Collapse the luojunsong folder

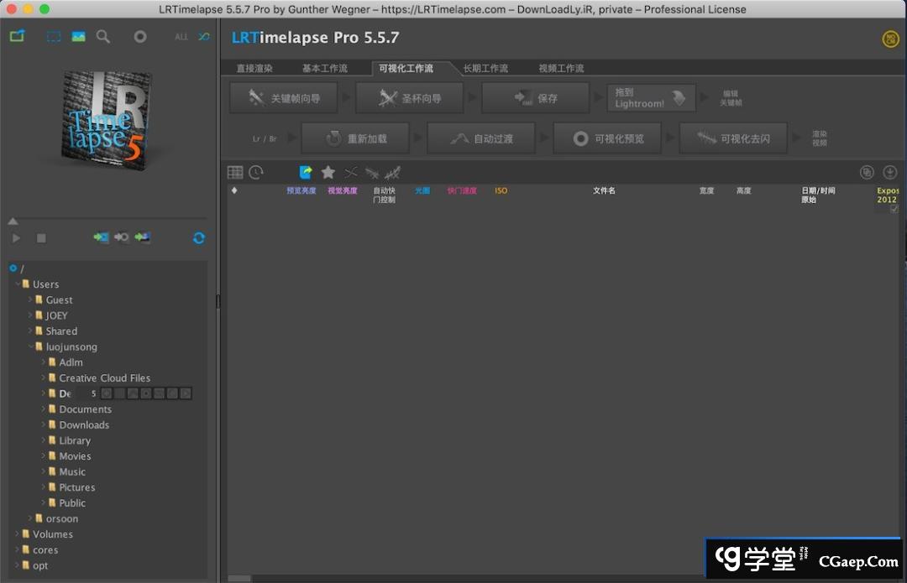(x=30, y=346)
